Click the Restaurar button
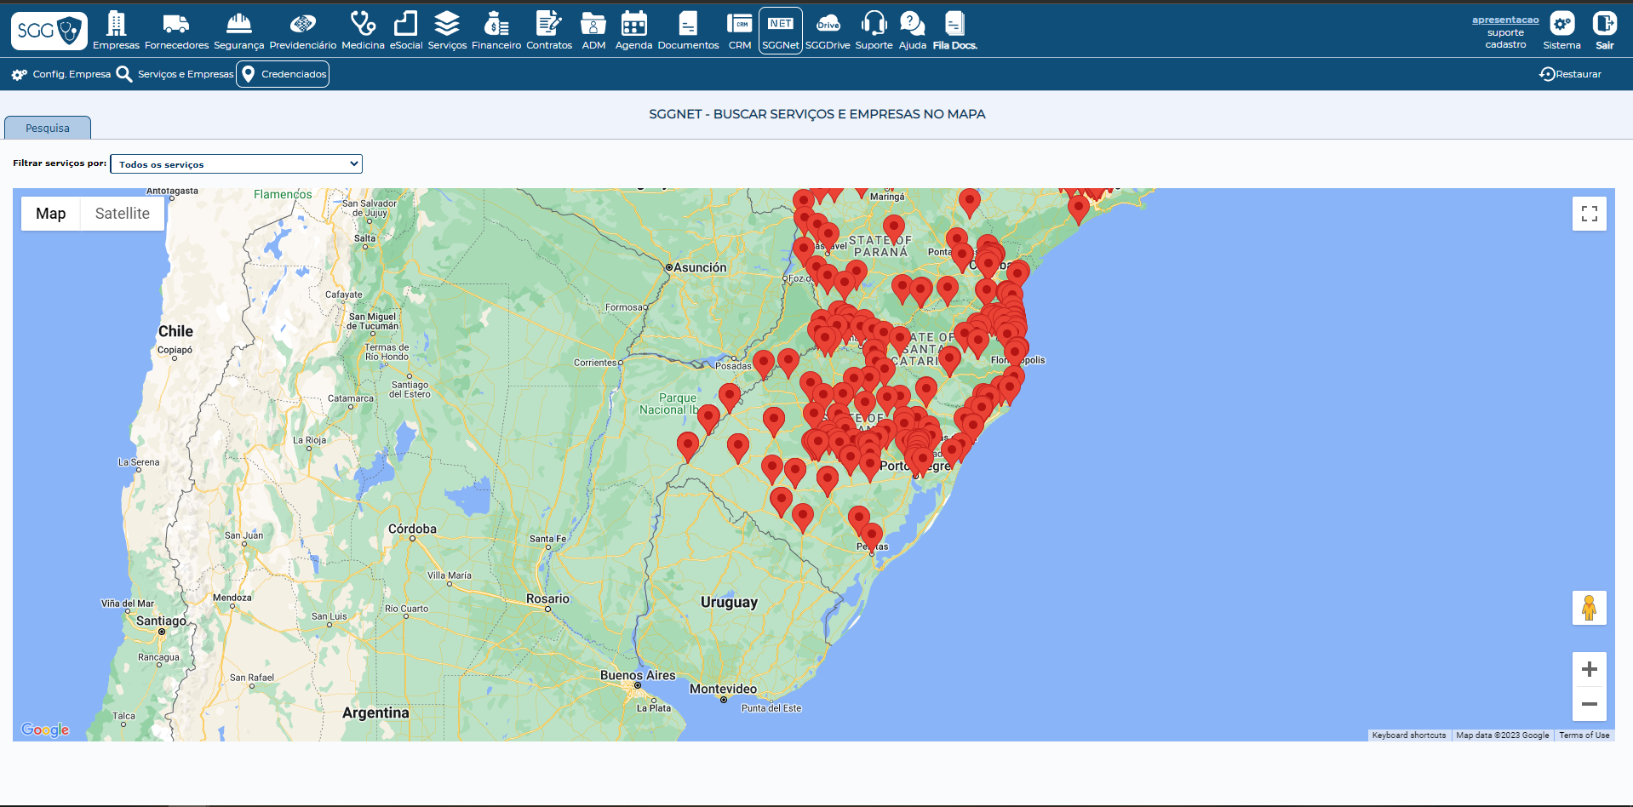This screenshot has height=807, width=1633. [1570, 74]
